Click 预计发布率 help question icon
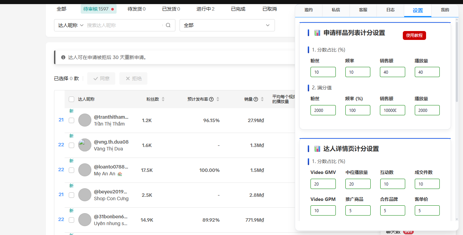 point(211,99)
